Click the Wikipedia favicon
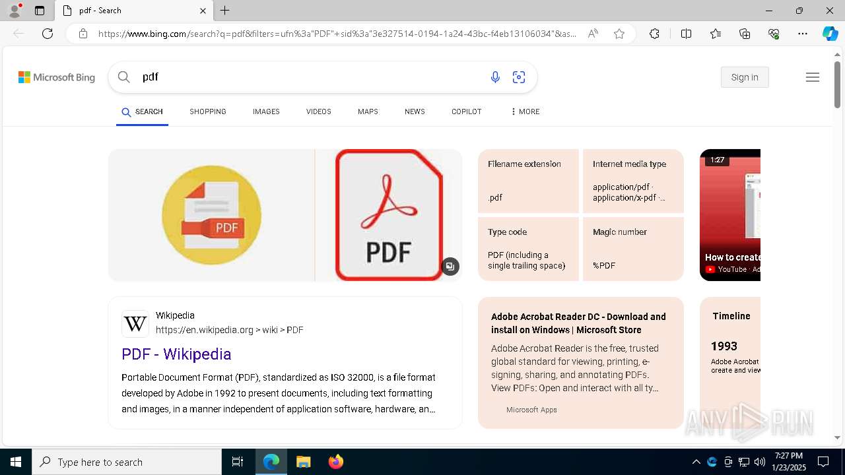The width and height of the screenshot is (845, 475). [135, 324]
